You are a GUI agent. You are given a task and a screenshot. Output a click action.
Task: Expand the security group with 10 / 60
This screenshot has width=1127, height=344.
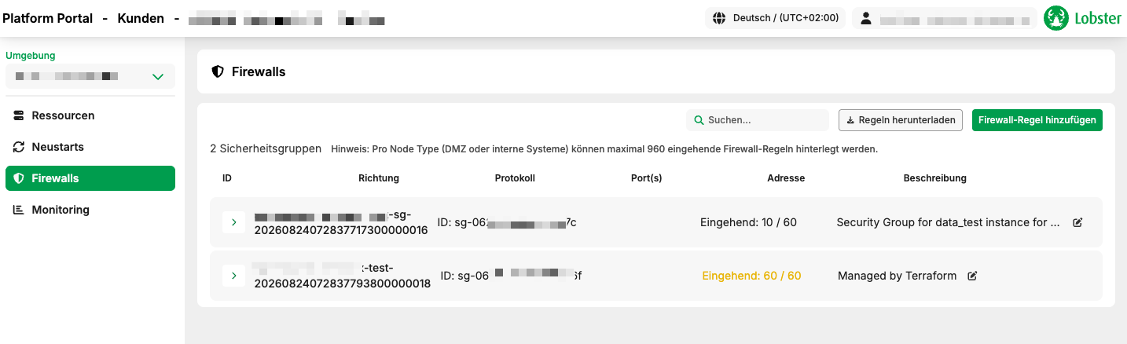233,222
